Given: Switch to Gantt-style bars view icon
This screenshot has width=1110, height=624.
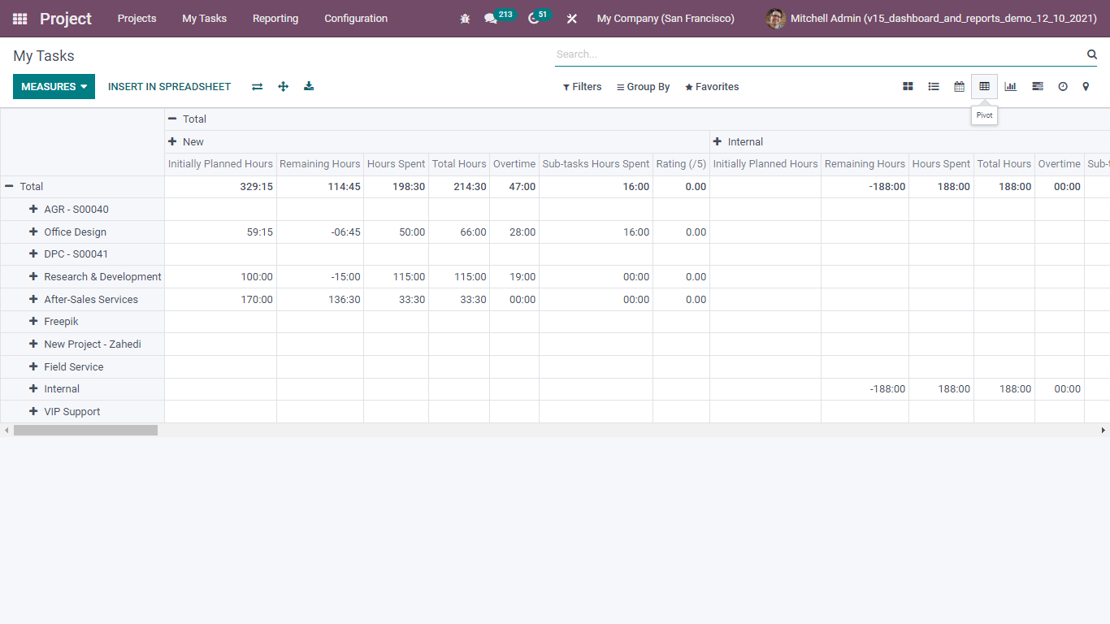Looking at the screenshot, I should [x=1037, y=86].
